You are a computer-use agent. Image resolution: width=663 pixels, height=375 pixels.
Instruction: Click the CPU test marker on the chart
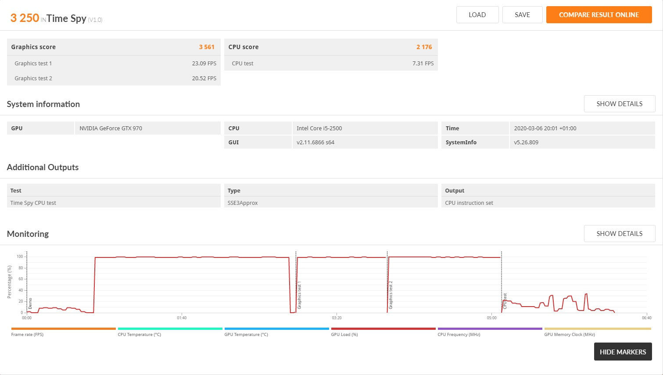pyautogui.click(x=505, y=301)
